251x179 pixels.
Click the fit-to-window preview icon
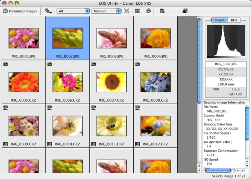click(127, 11)
